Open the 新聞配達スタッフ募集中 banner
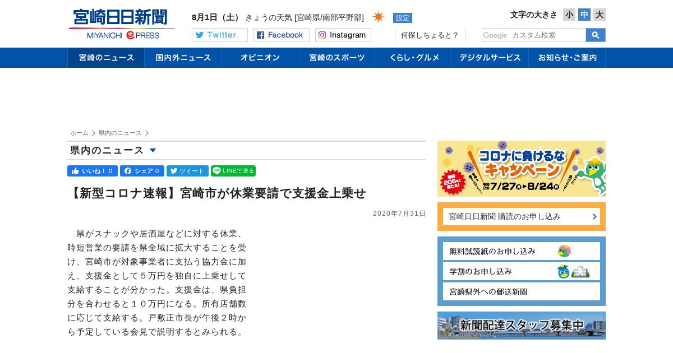Viewport: 673px width, 353px height. click(x=522, y=326)
